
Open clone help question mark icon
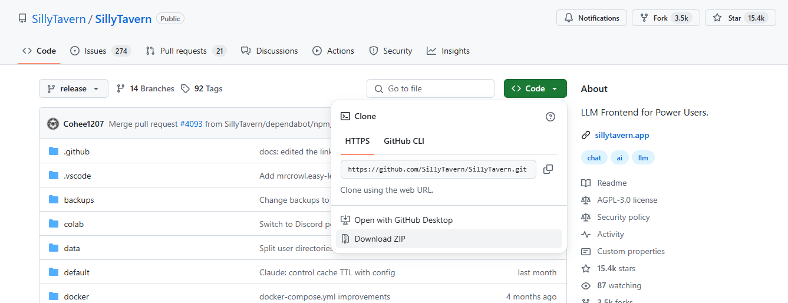[x=550, y=117]
